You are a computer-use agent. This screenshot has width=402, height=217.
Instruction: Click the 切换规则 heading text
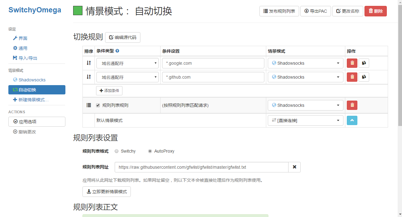click(88, 37)
